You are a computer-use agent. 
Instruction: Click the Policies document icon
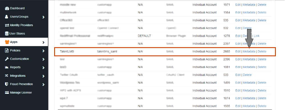point(7,50)
